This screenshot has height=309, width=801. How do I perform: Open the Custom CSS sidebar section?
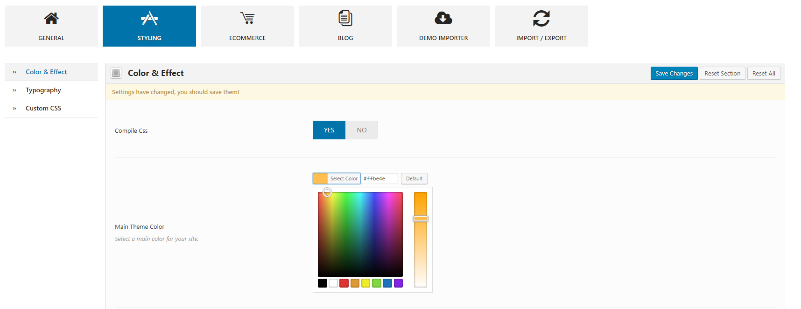click(51, 108)
